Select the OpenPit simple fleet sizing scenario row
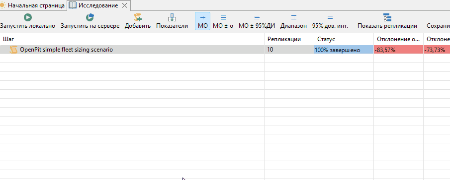Viewport: 450px width, 180px height. pyautogui.click(x=225, y=50)
